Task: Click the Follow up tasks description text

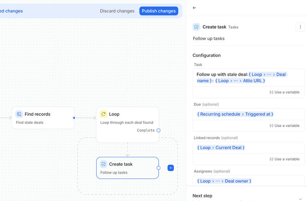Action: pyautogui.click(x=208, y=38)
